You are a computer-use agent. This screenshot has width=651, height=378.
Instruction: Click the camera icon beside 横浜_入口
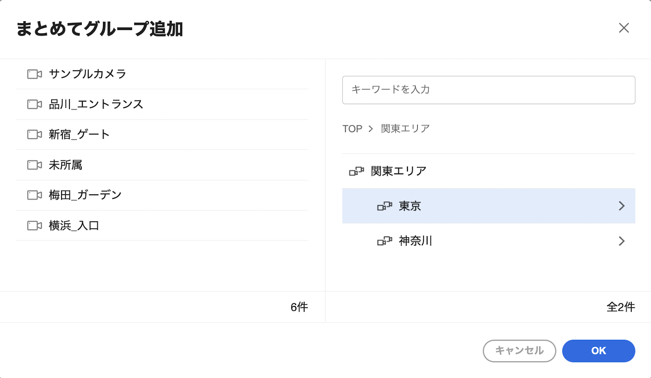coord(35,225)
